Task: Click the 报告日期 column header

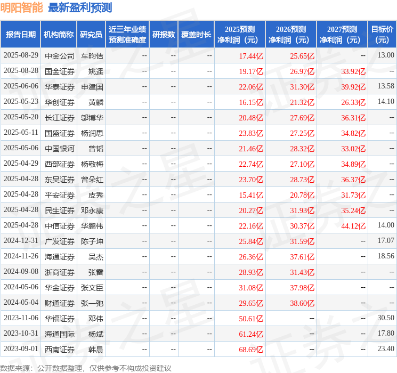Action: (20, 35)
